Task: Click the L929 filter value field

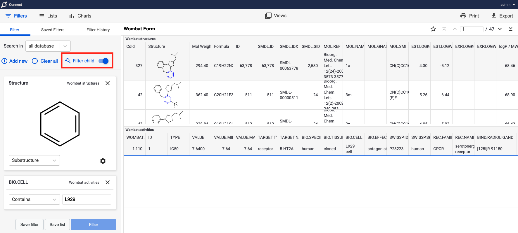Action: tap(87, 199)
